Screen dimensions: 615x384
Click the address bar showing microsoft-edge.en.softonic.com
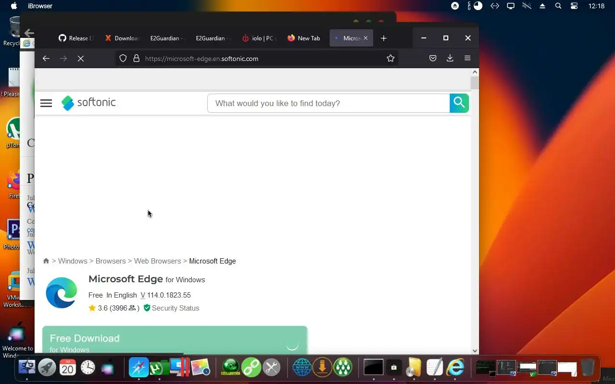(257, 59)
